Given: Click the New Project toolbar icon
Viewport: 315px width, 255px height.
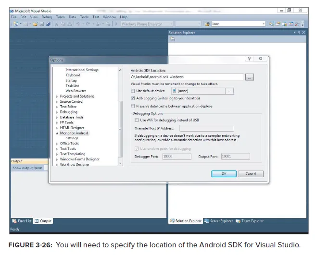Looking at the screenshot, I should (16, 24).
